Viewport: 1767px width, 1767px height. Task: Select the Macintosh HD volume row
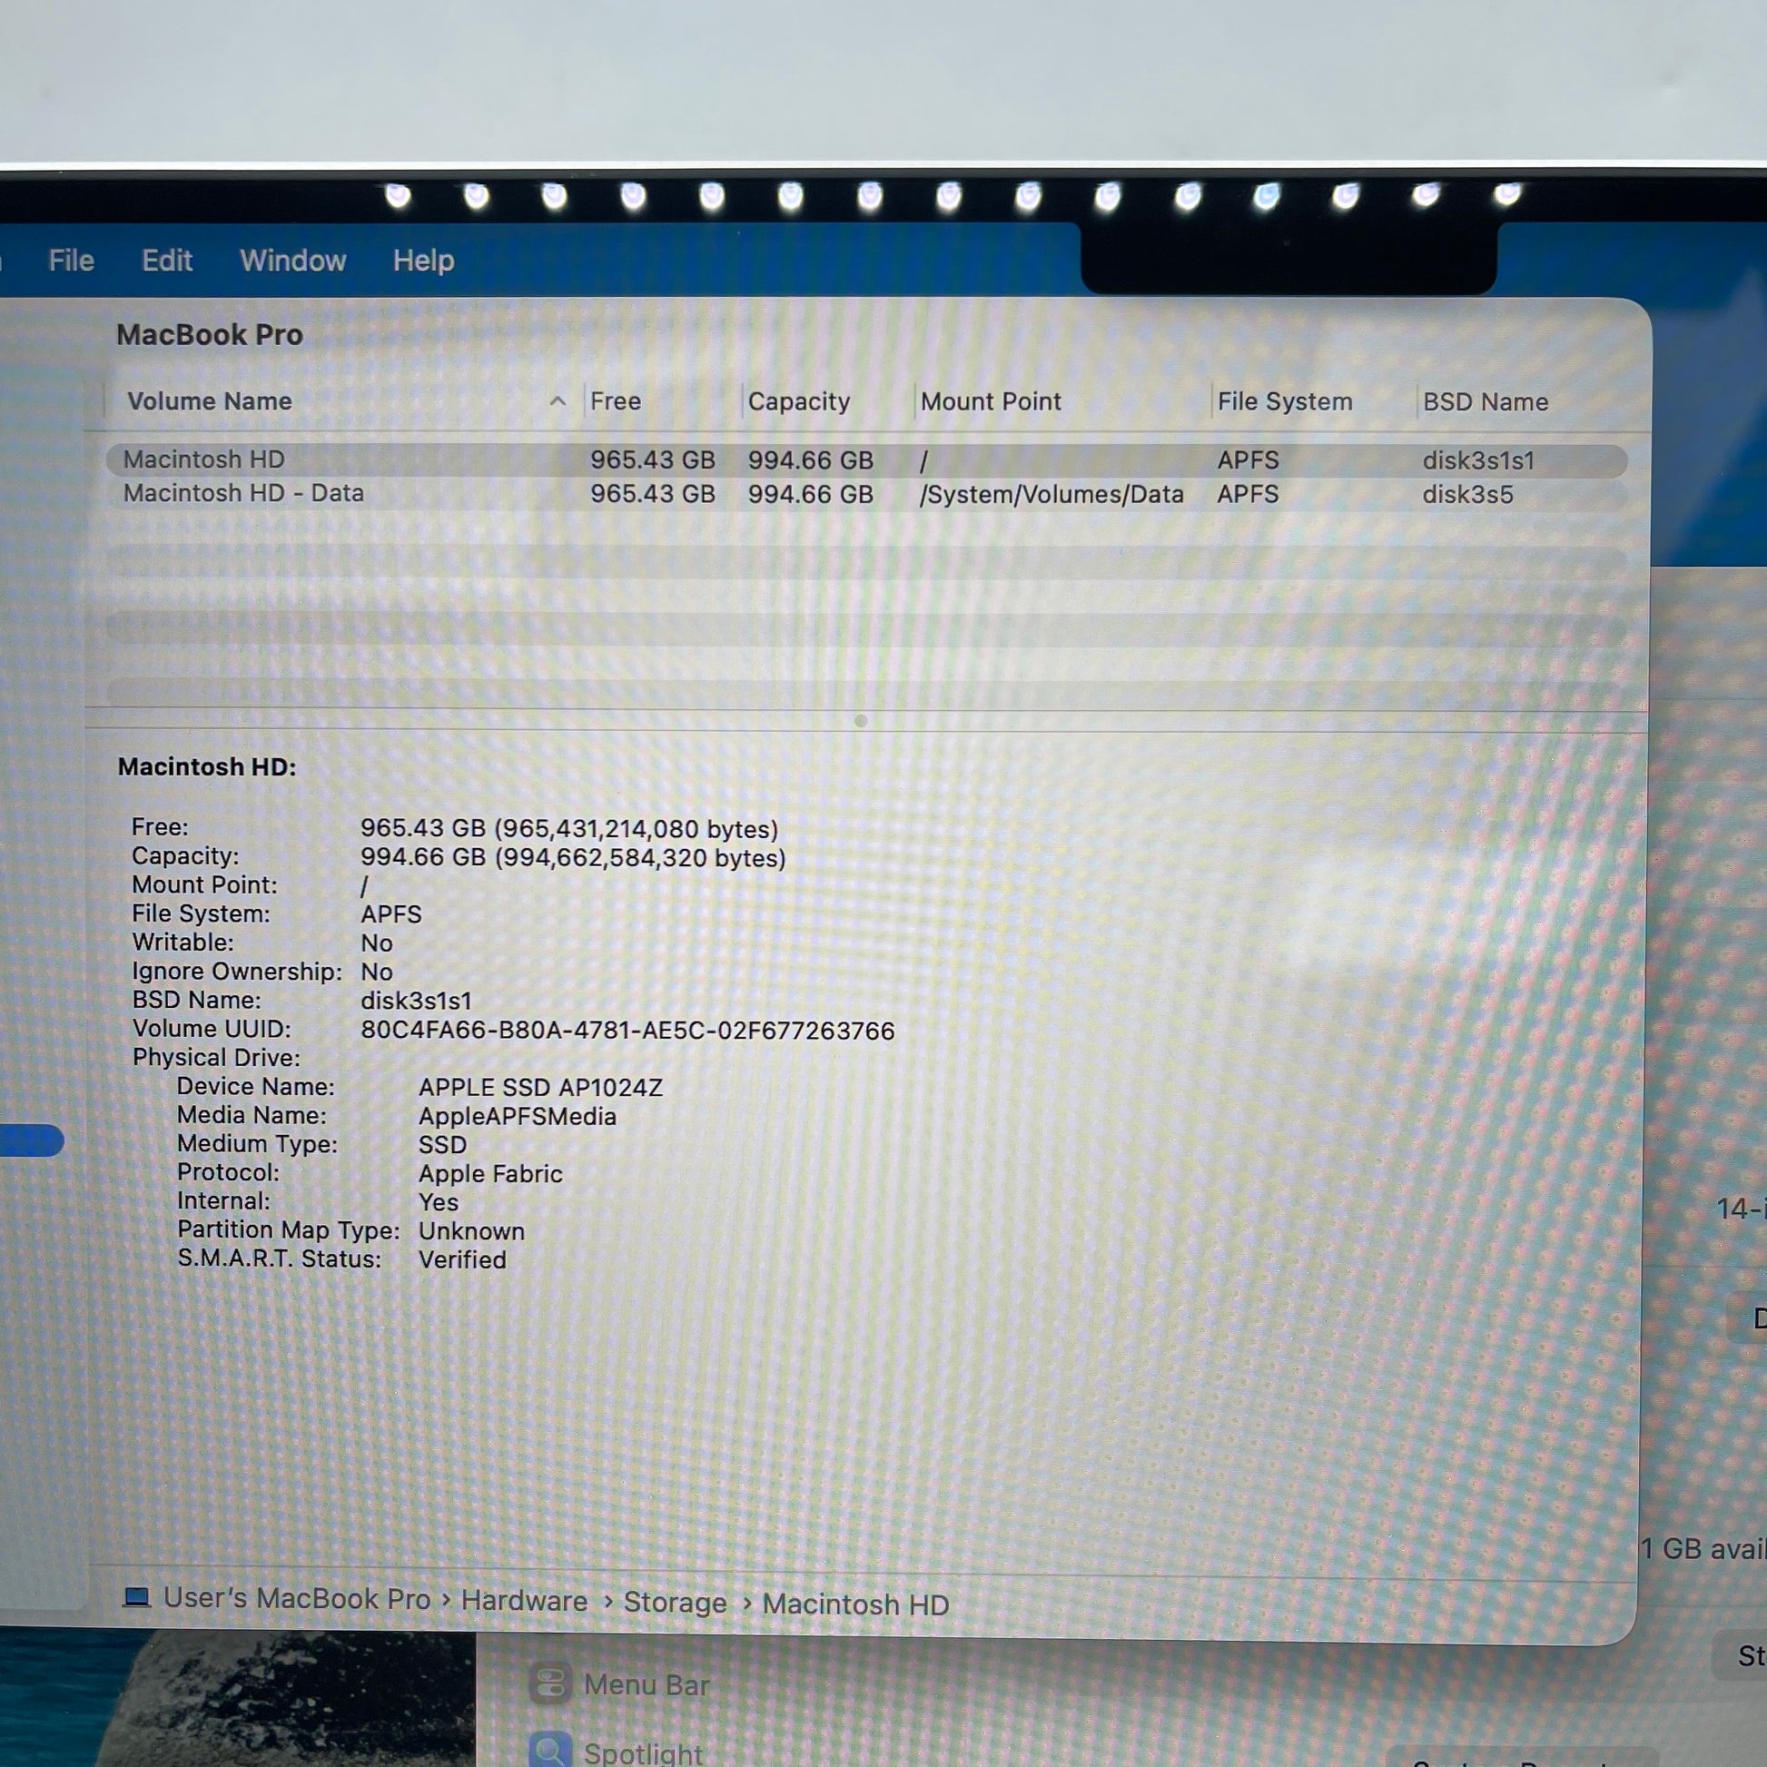point(205,459)
